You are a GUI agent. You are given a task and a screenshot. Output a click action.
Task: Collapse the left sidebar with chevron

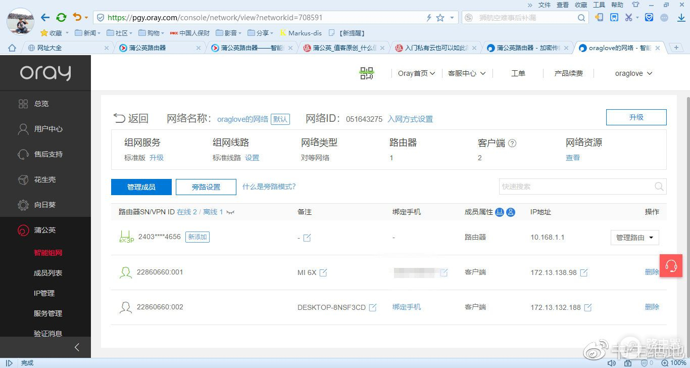(x=77, y=347)
